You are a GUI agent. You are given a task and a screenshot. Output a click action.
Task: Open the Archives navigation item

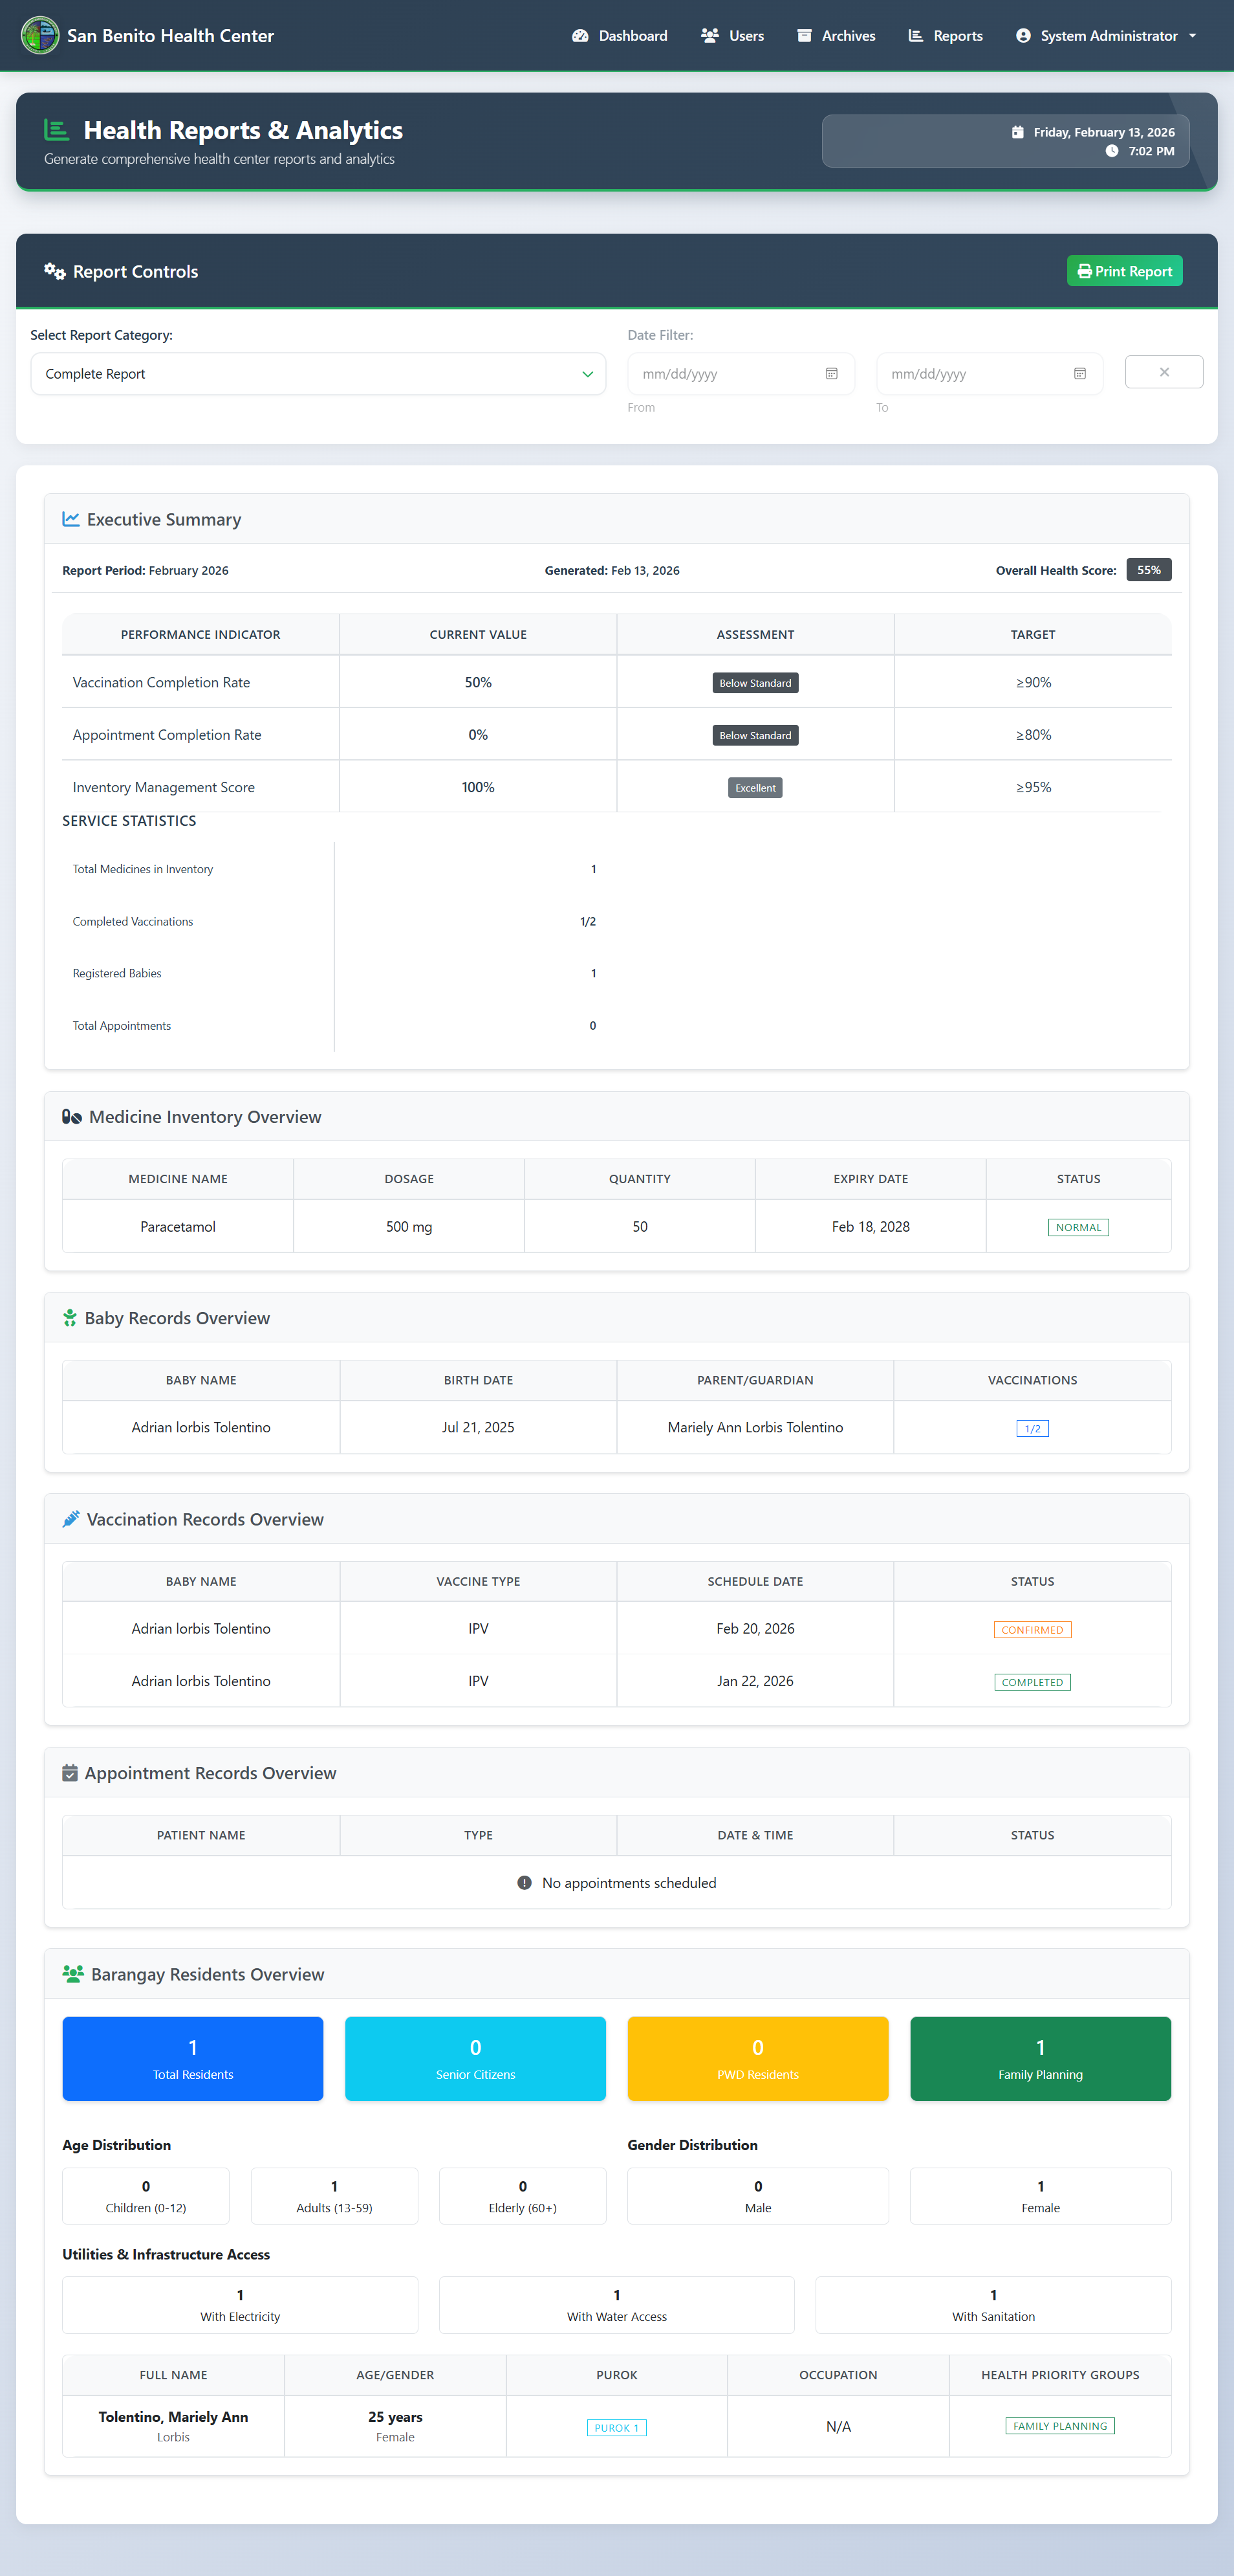click(x=836, y=36)
